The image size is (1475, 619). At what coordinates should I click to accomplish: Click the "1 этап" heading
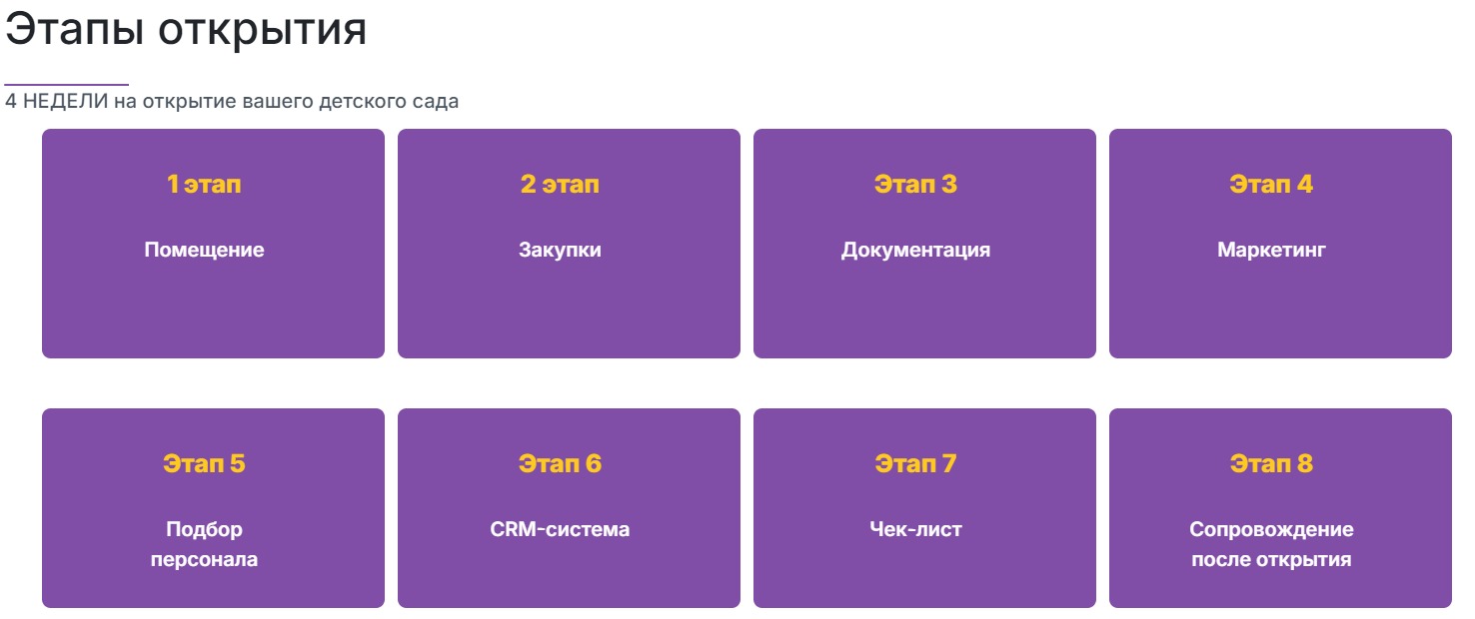[204, 185]
